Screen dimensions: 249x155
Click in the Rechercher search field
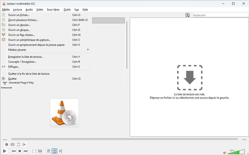[218, 15]
